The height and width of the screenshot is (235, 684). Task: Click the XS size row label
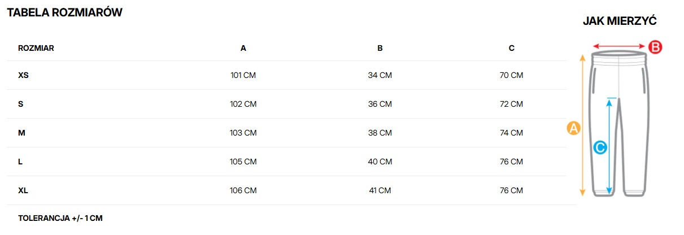pyautogui.click(x=23, y=75)
